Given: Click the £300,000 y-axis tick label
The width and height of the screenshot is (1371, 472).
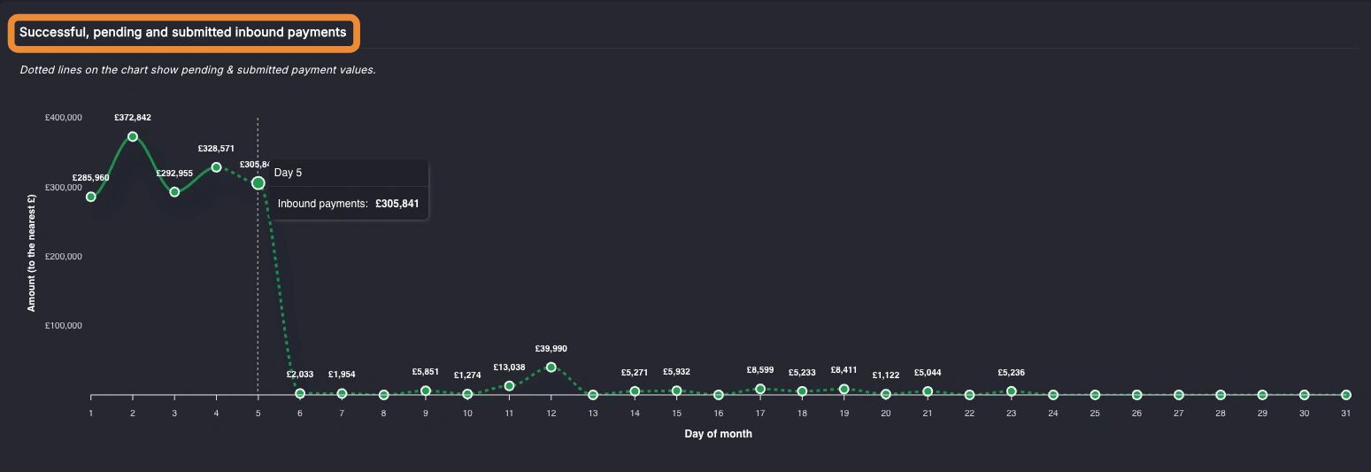Looking at the screenshot, I should click(64, 187).
